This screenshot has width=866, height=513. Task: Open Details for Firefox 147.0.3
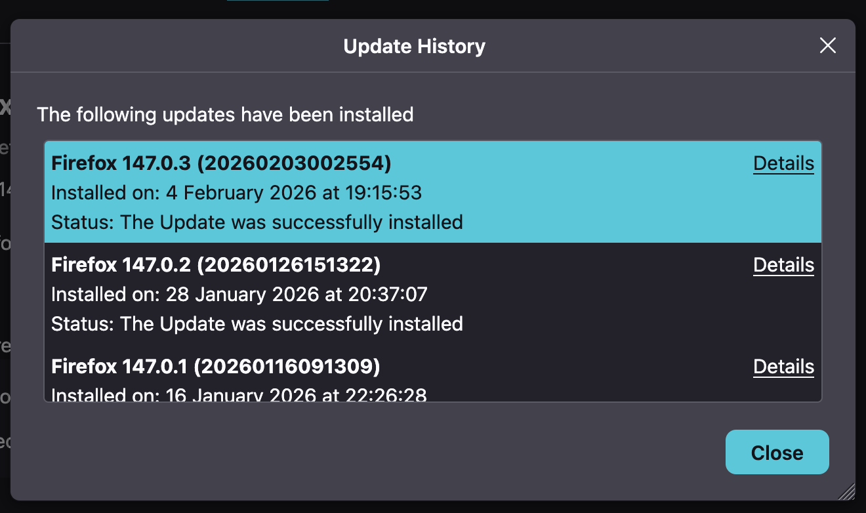[783, 163]
